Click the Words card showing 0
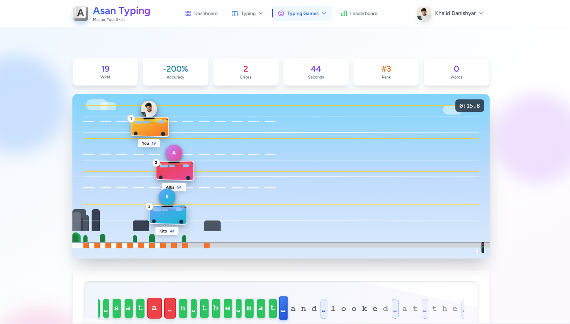The width and height of the screenshot is (570, 324). pyautogui.click(x=456, y=72)
